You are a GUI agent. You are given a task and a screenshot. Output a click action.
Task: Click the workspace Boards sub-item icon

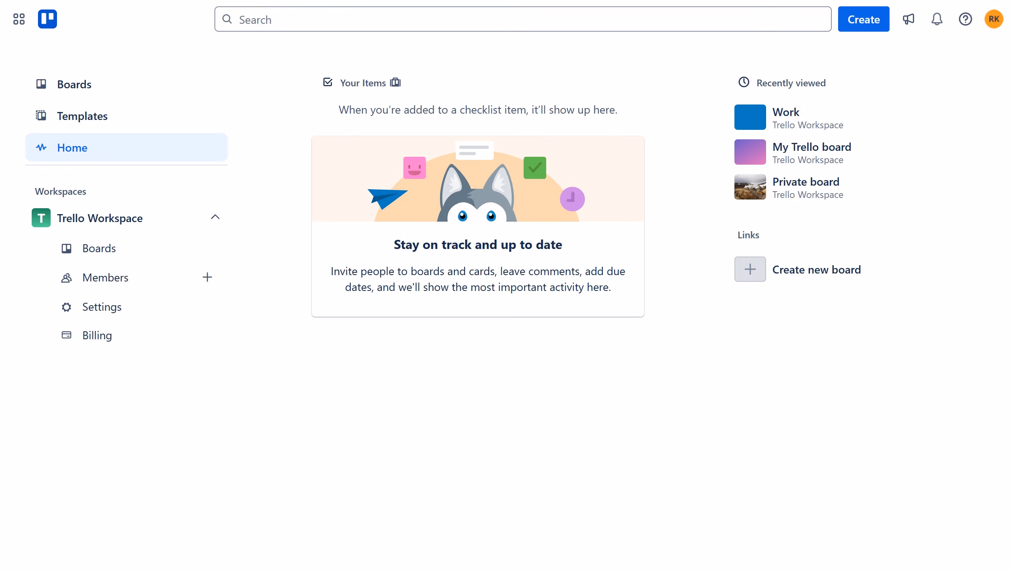[x=66, y=248]
